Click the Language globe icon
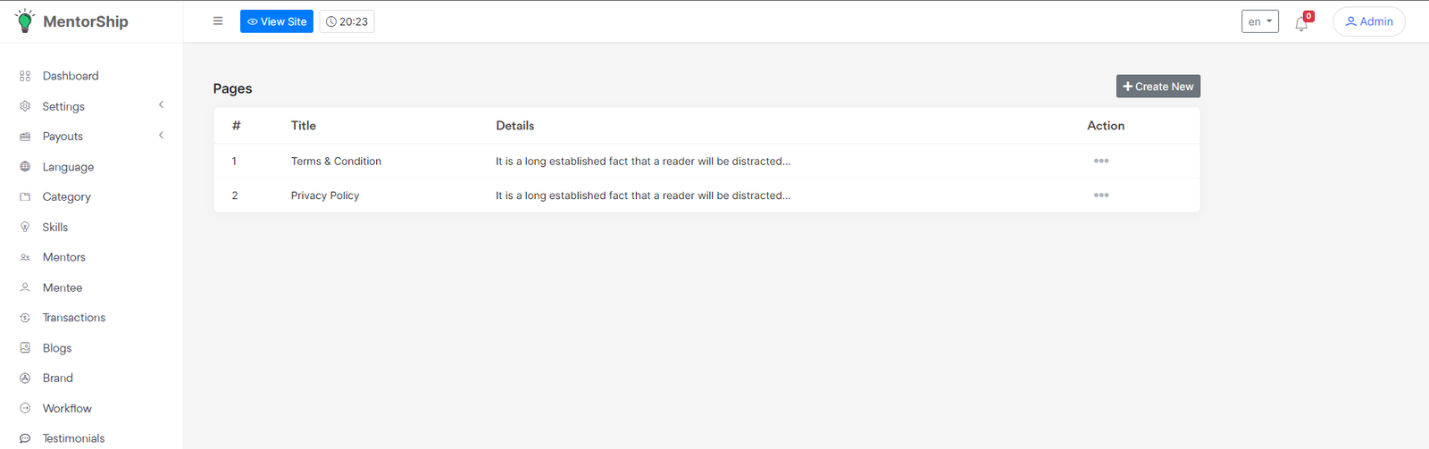Screen dimensions: 1429x449 [25, 167]
